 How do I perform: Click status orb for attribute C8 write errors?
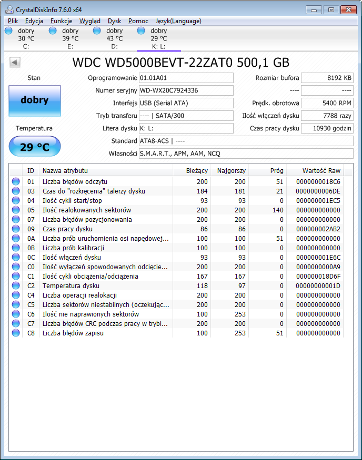click(x=16, y=333)
